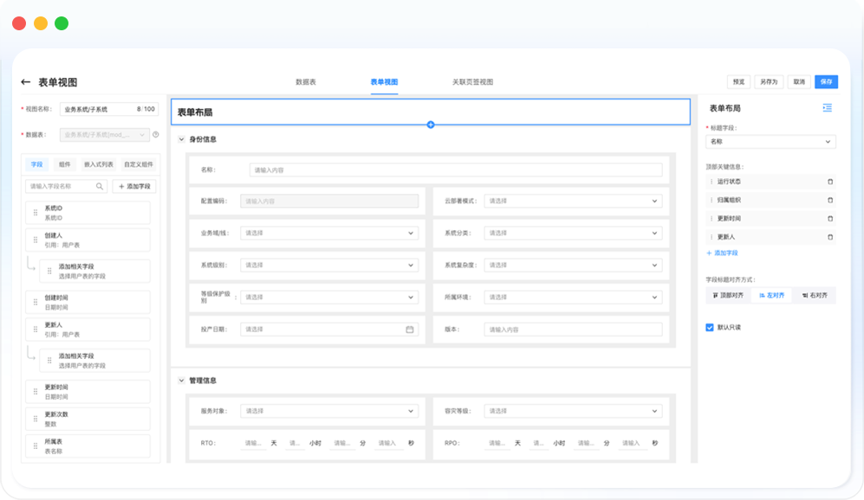Switch to the 关联页签视图 tab
The height and width of the screenshot is (500, 864).
point(472,82)
